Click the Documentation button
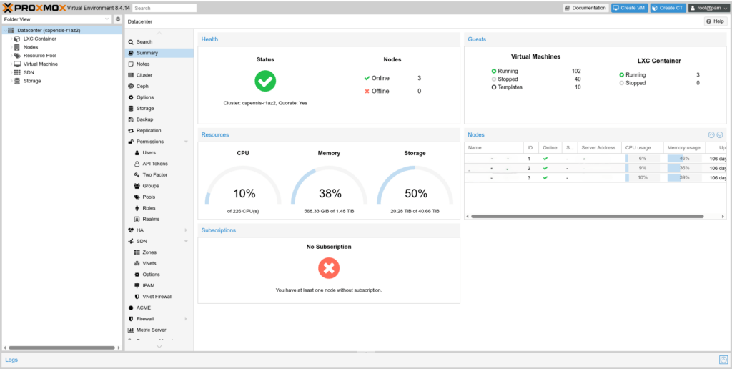Image resolution: width=732 pixels, height=369 pixels. (x=585, y=8)
